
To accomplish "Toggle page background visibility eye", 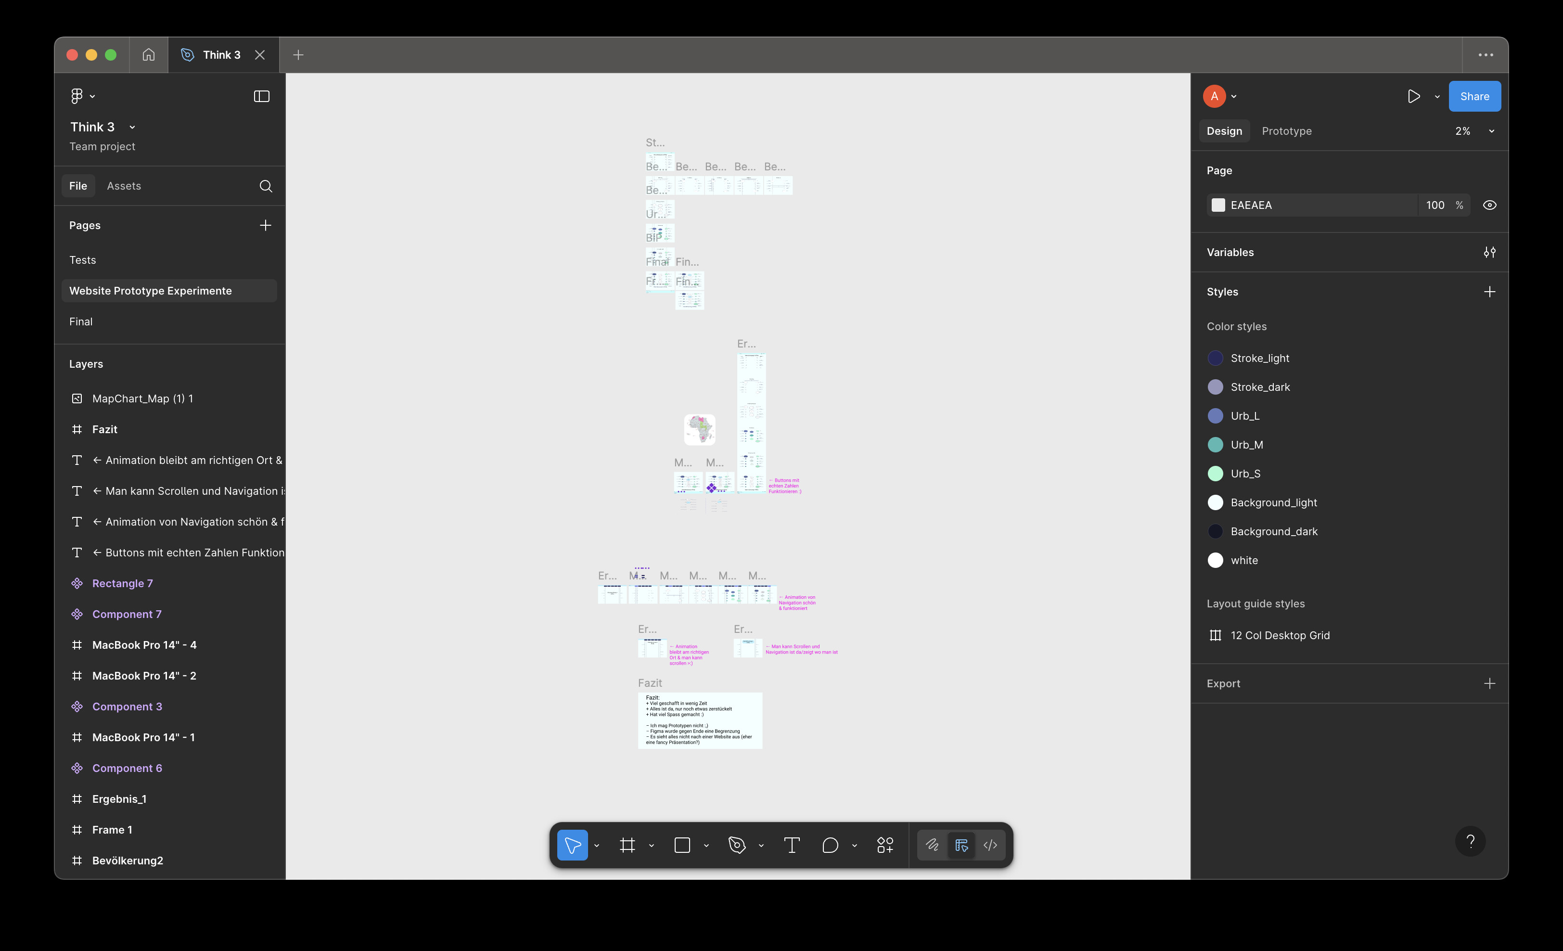I will click(x=1489, y=205).
